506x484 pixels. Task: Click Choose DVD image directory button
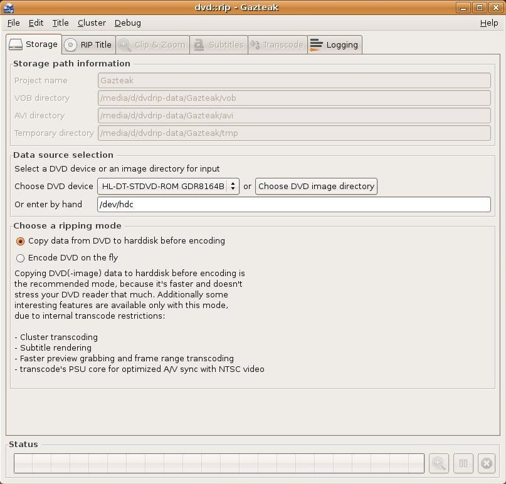tap(316, 186)
